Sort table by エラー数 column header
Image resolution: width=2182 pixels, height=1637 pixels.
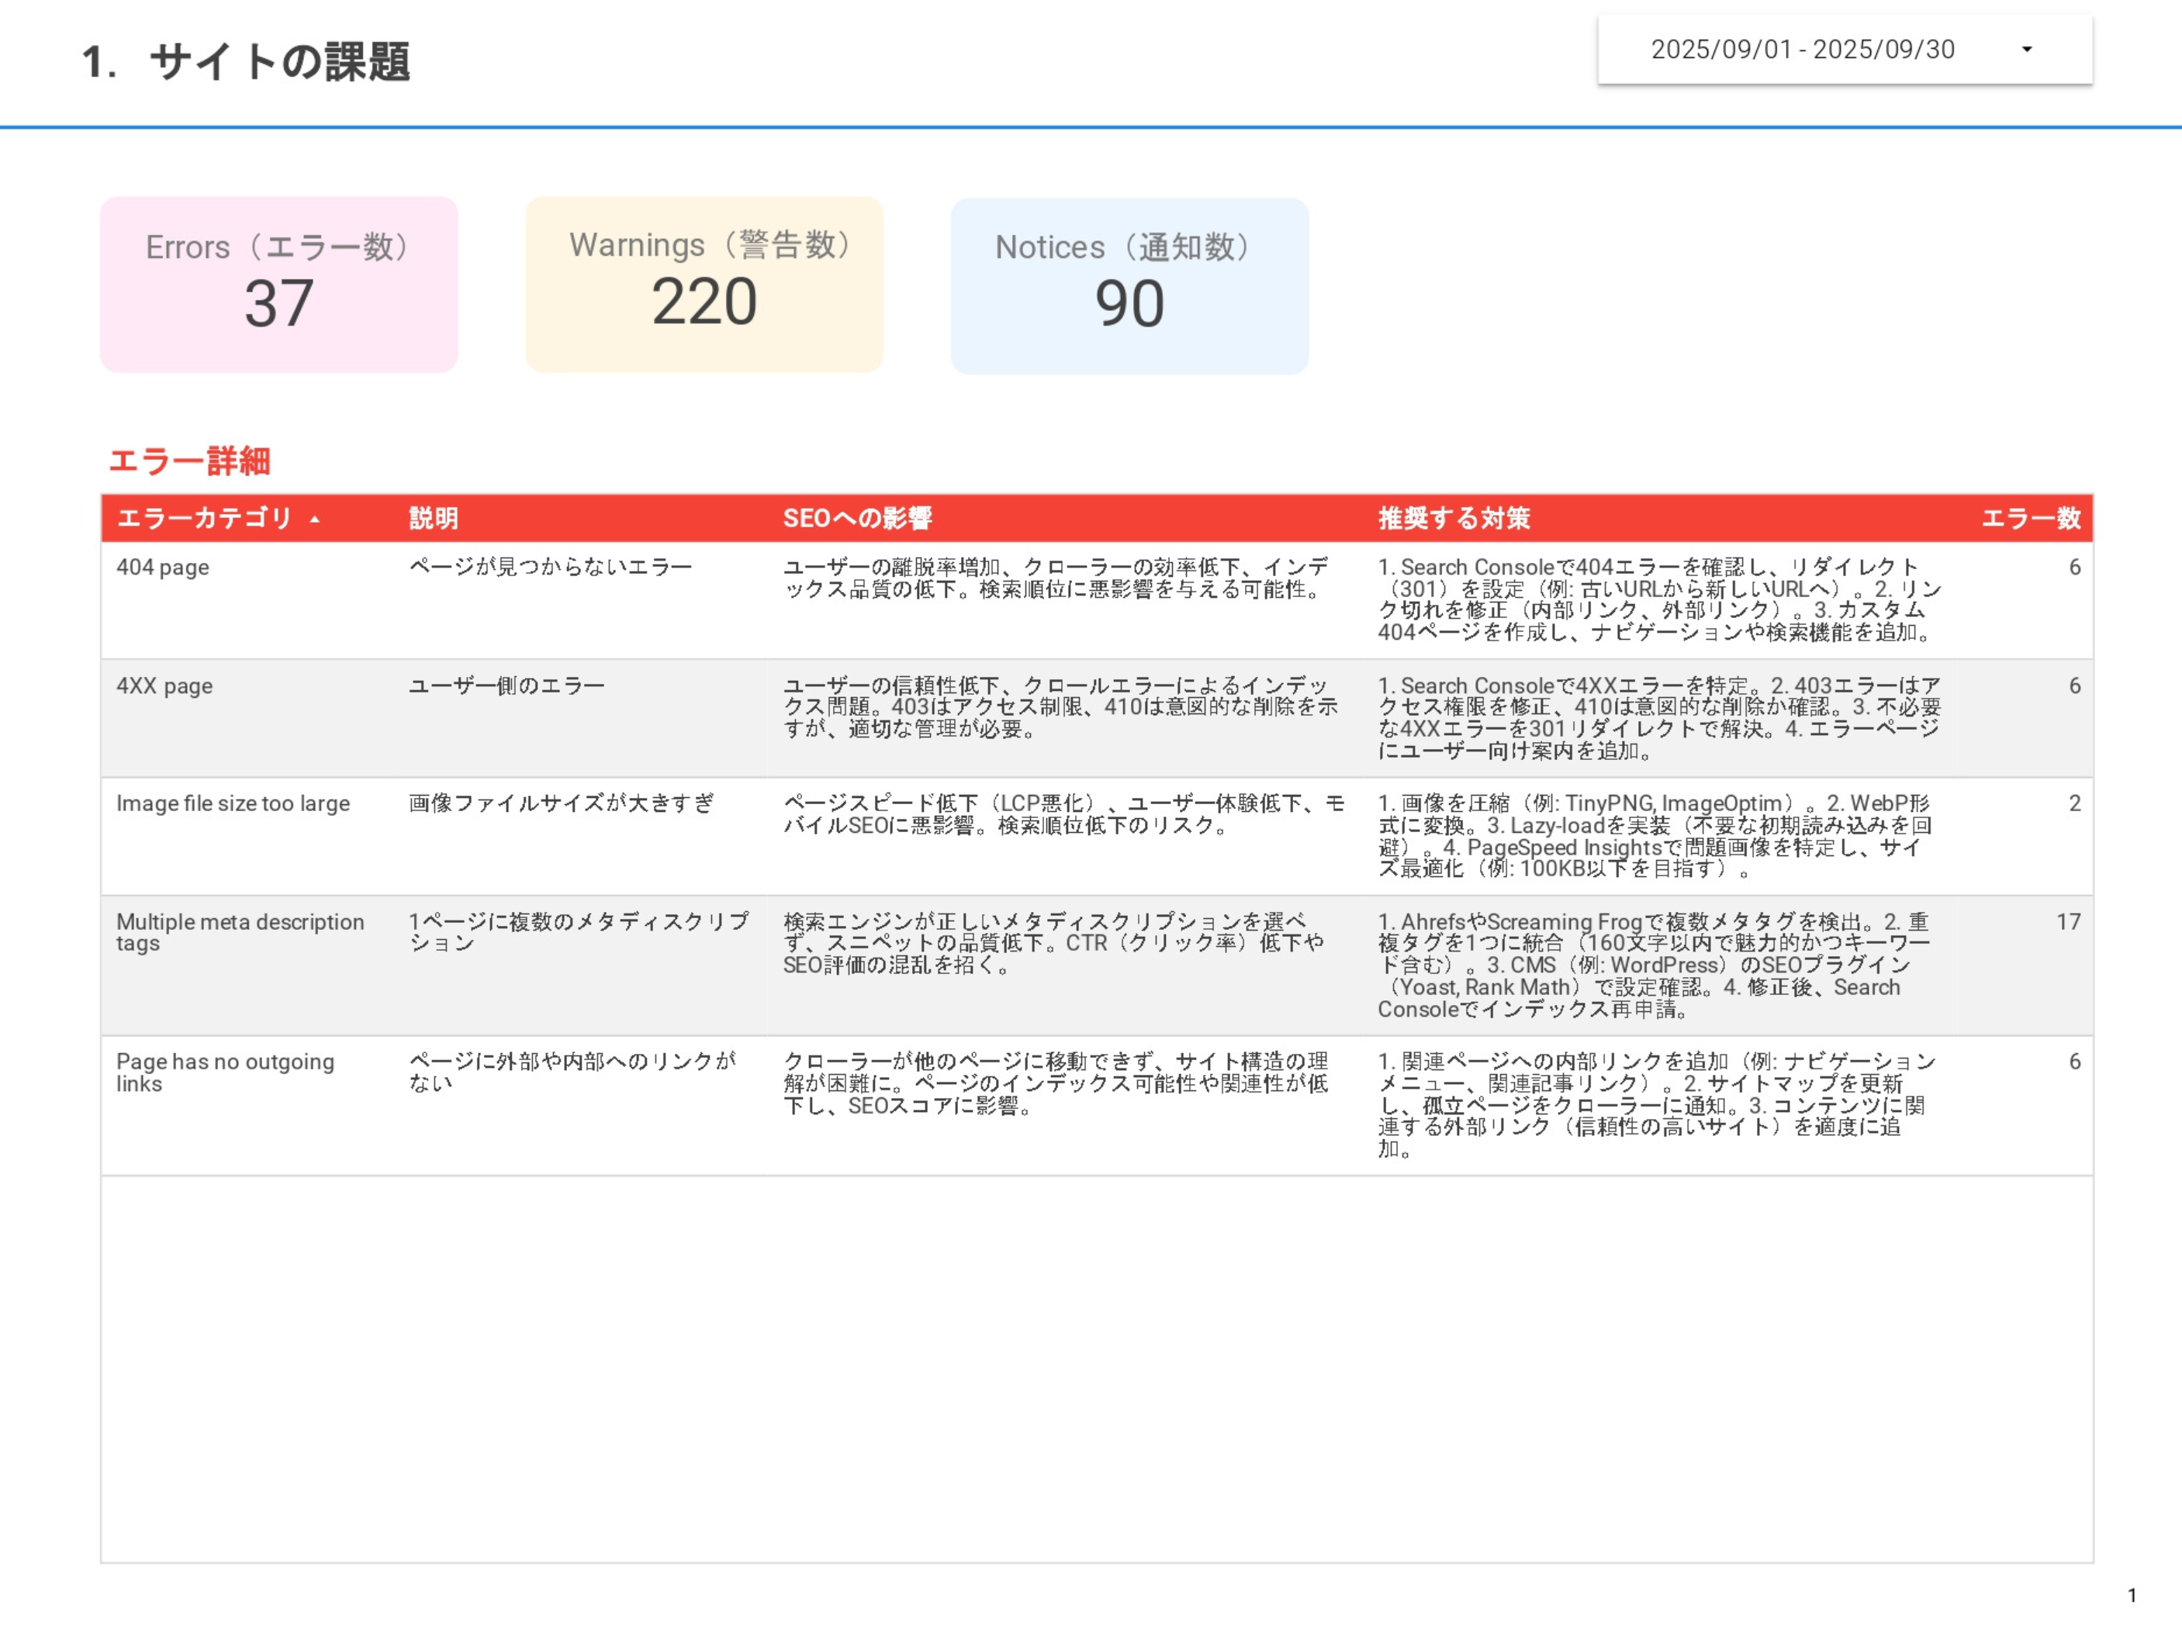pyautogui.click(x=2033, y=518)
